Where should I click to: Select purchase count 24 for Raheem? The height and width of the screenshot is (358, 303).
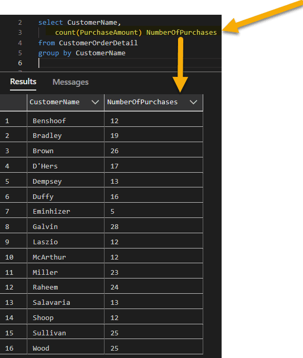click(153, 287)
